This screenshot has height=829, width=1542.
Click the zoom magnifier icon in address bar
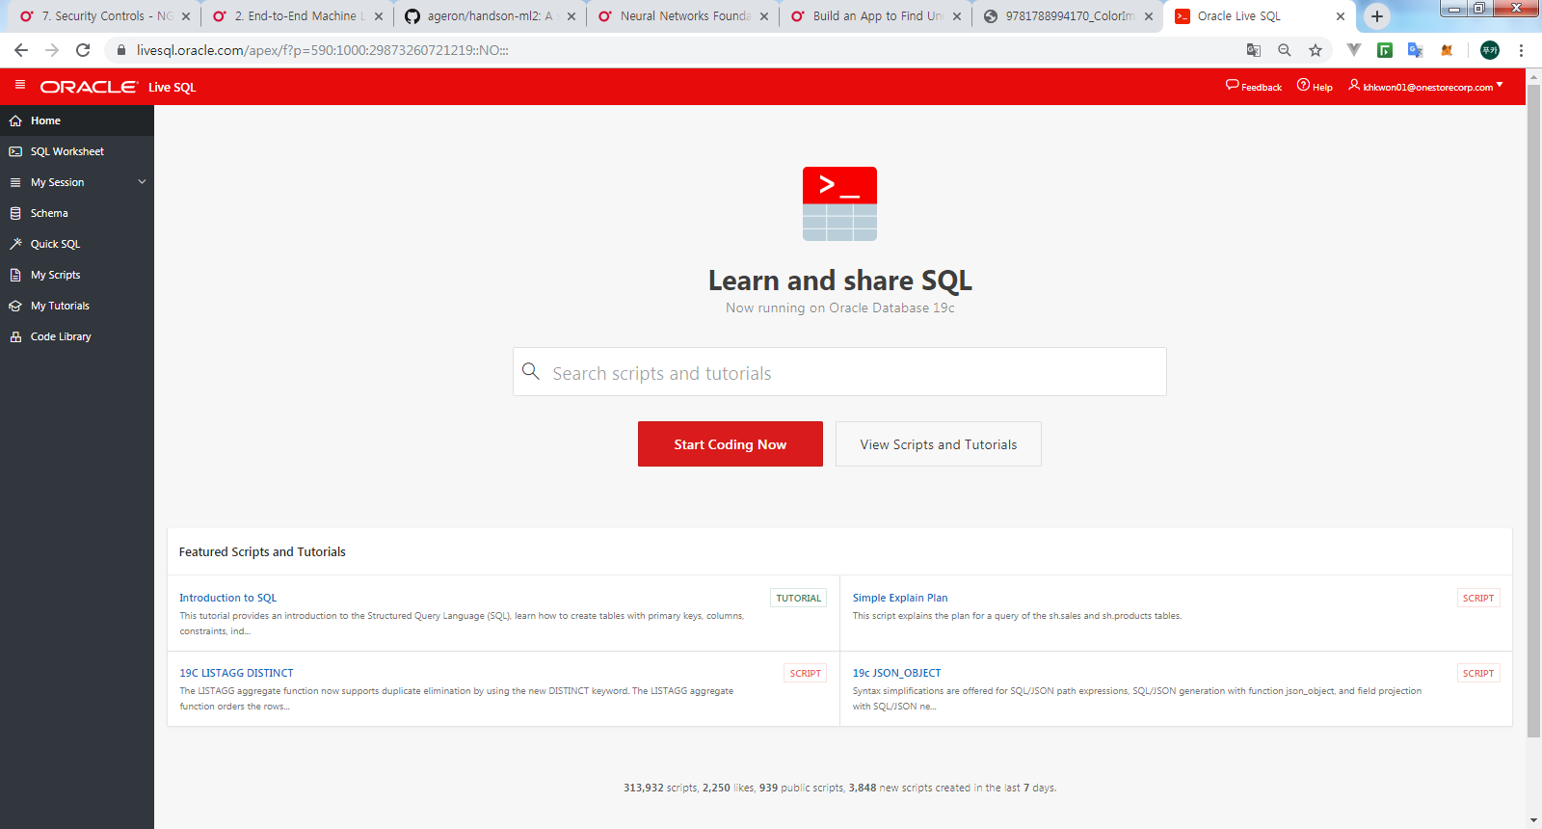pos(1285,50)
